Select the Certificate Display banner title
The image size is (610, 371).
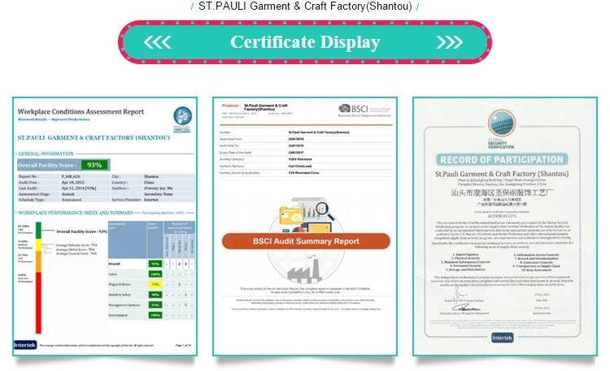point(305,42)
